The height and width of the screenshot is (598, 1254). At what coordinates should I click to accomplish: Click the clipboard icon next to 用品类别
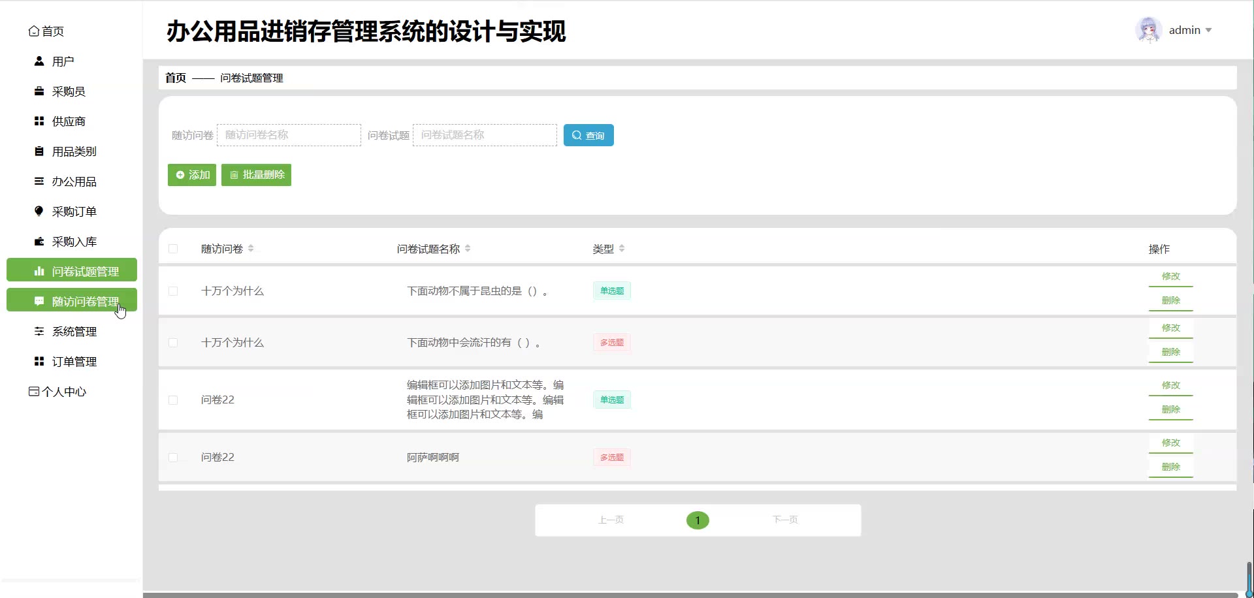pyautogui.click(x=39, y=151)
